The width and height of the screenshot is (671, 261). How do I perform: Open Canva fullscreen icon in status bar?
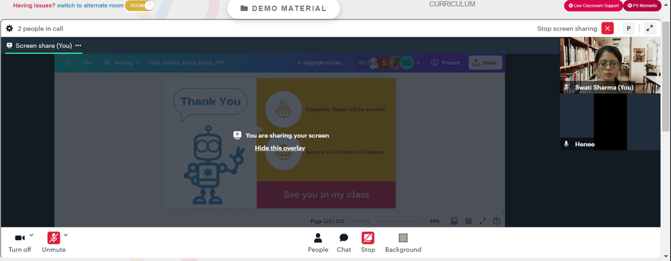(x=482, y=222)
